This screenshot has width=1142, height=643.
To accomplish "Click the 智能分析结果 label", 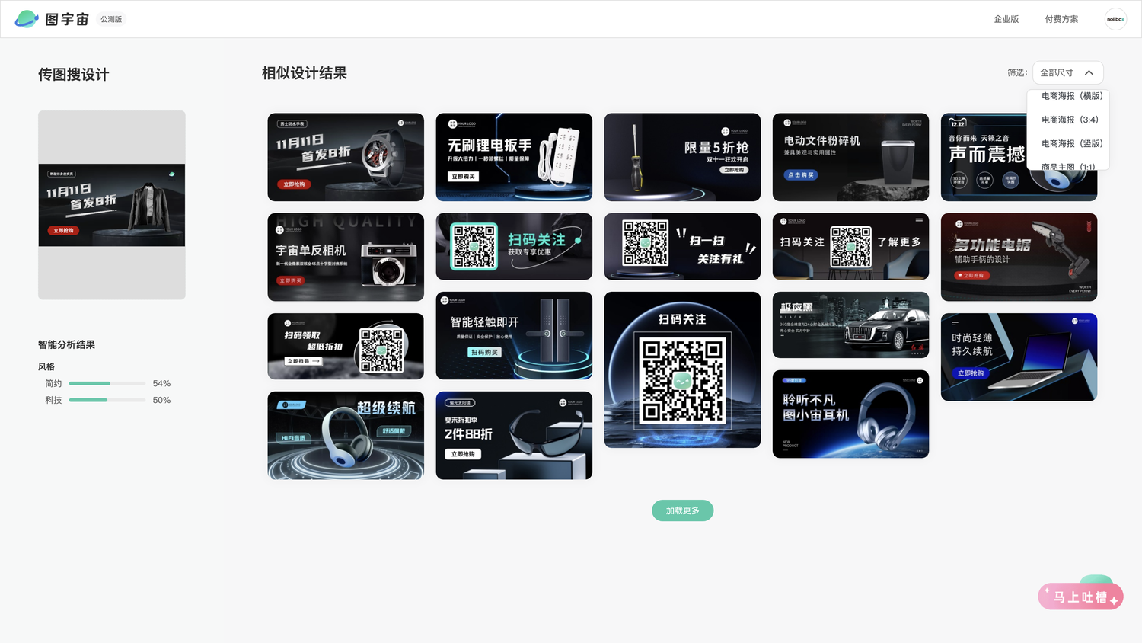I will (67, 344).
